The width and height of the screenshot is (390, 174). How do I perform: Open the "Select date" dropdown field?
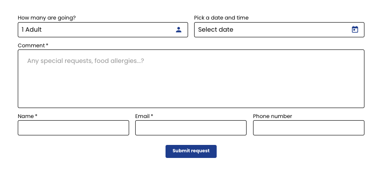tap(279, 30)
